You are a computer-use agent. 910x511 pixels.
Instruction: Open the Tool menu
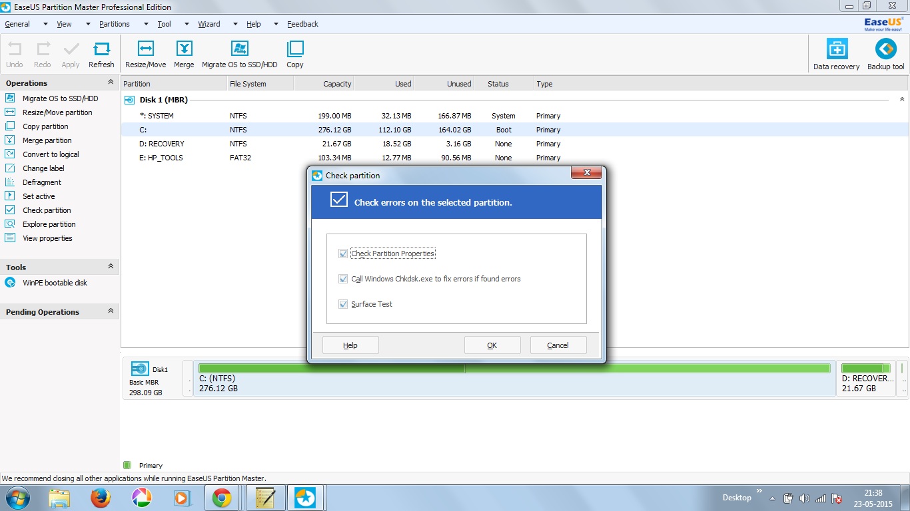coord(164,24)
